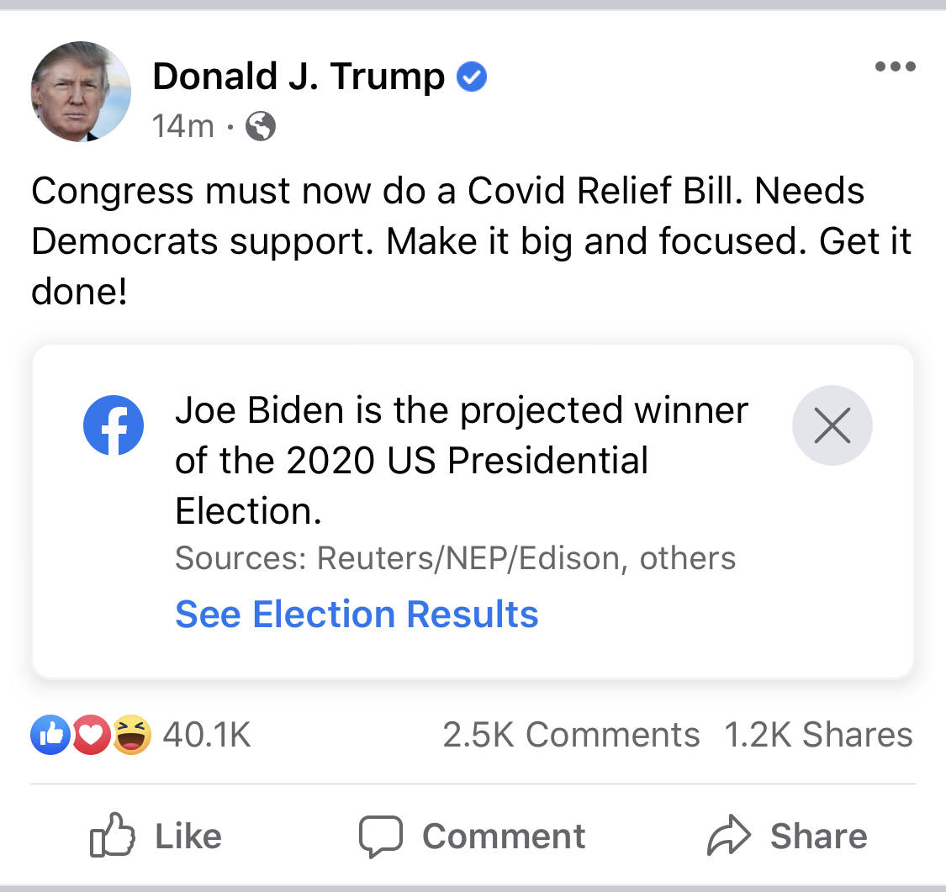Select the projected winner headline text
This screenshot has height=892, width=946.
pos(462,460)
